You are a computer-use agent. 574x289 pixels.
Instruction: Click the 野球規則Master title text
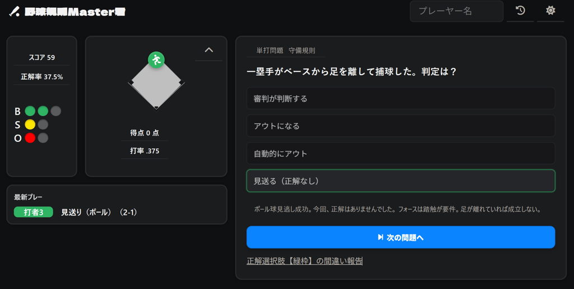75,12
